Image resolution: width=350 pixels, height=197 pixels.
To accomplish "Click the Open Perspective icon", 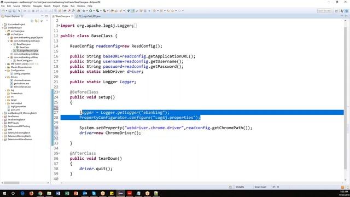I will click(336, 11).
